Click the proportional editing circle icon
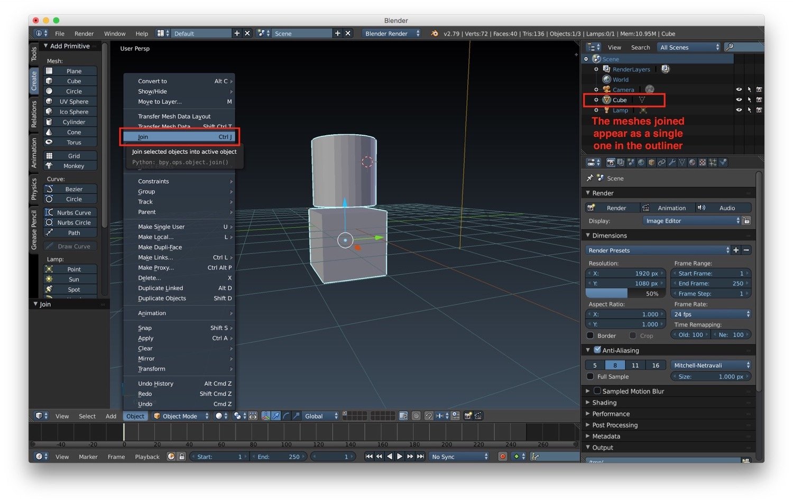 coord(416,416)
